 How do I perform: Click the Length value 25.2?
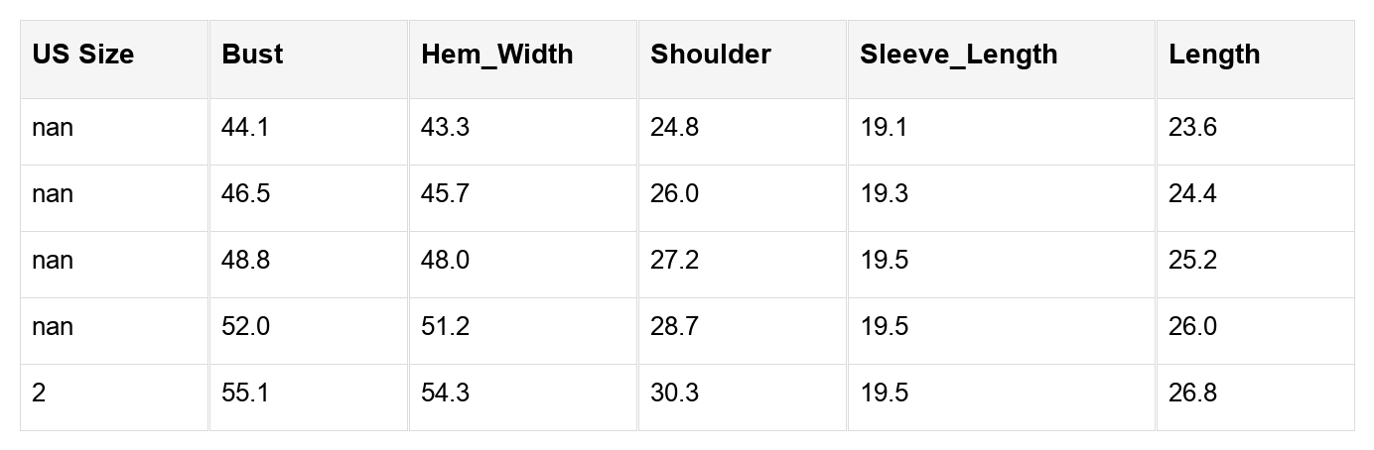[1192, 261]
